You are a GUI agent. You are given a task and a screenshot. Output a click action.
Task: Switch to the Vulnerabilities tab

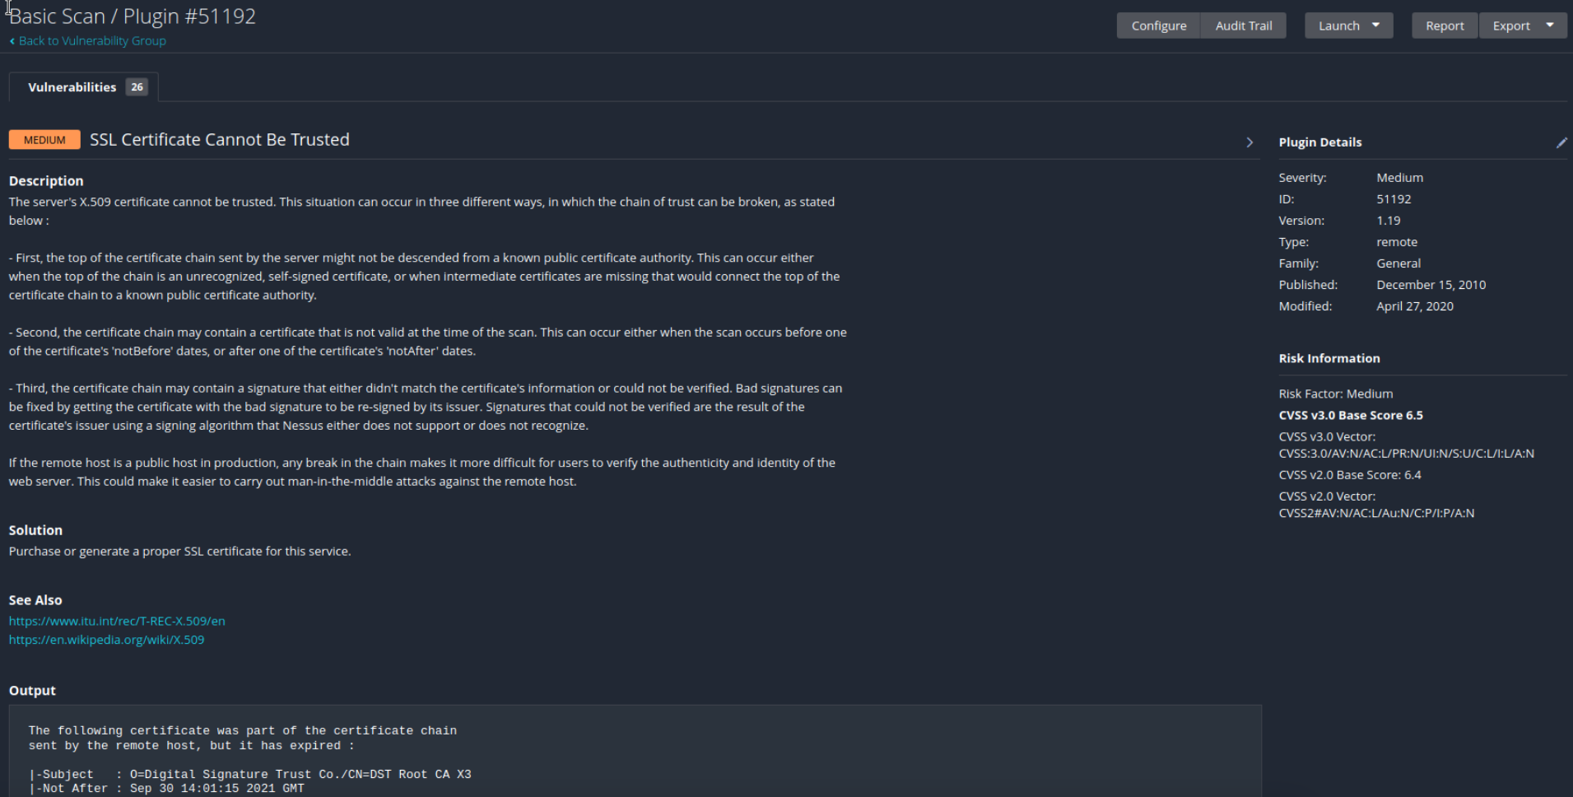pyautogui.click(x=83, y=87)
